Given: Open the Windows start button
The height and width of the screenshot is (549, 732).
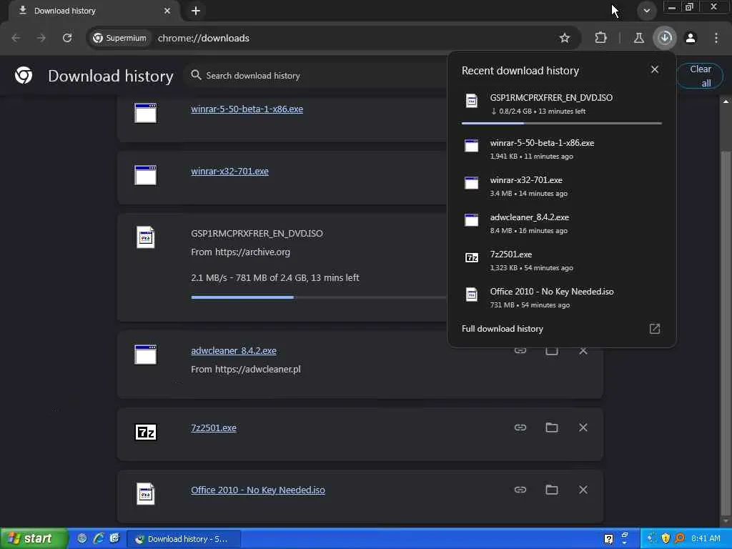Looking at the screenshot, I should (x=34, y=539).
